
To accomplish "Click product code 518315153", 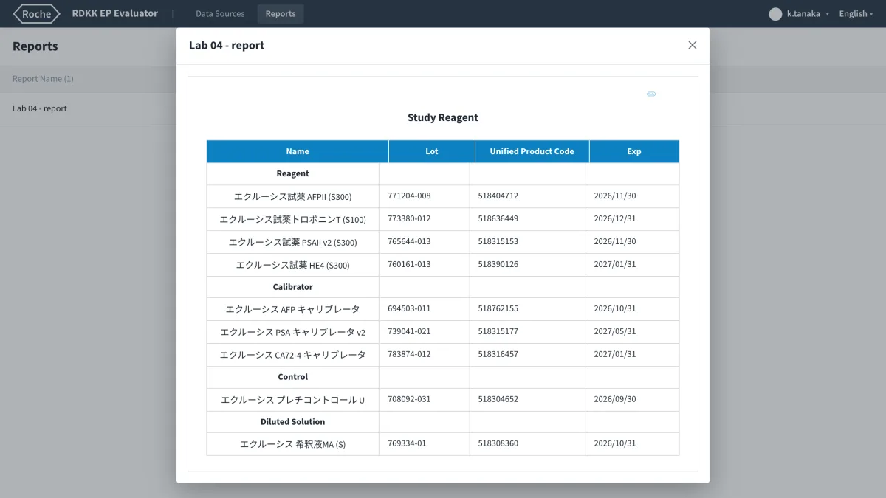I will (498, 241).
